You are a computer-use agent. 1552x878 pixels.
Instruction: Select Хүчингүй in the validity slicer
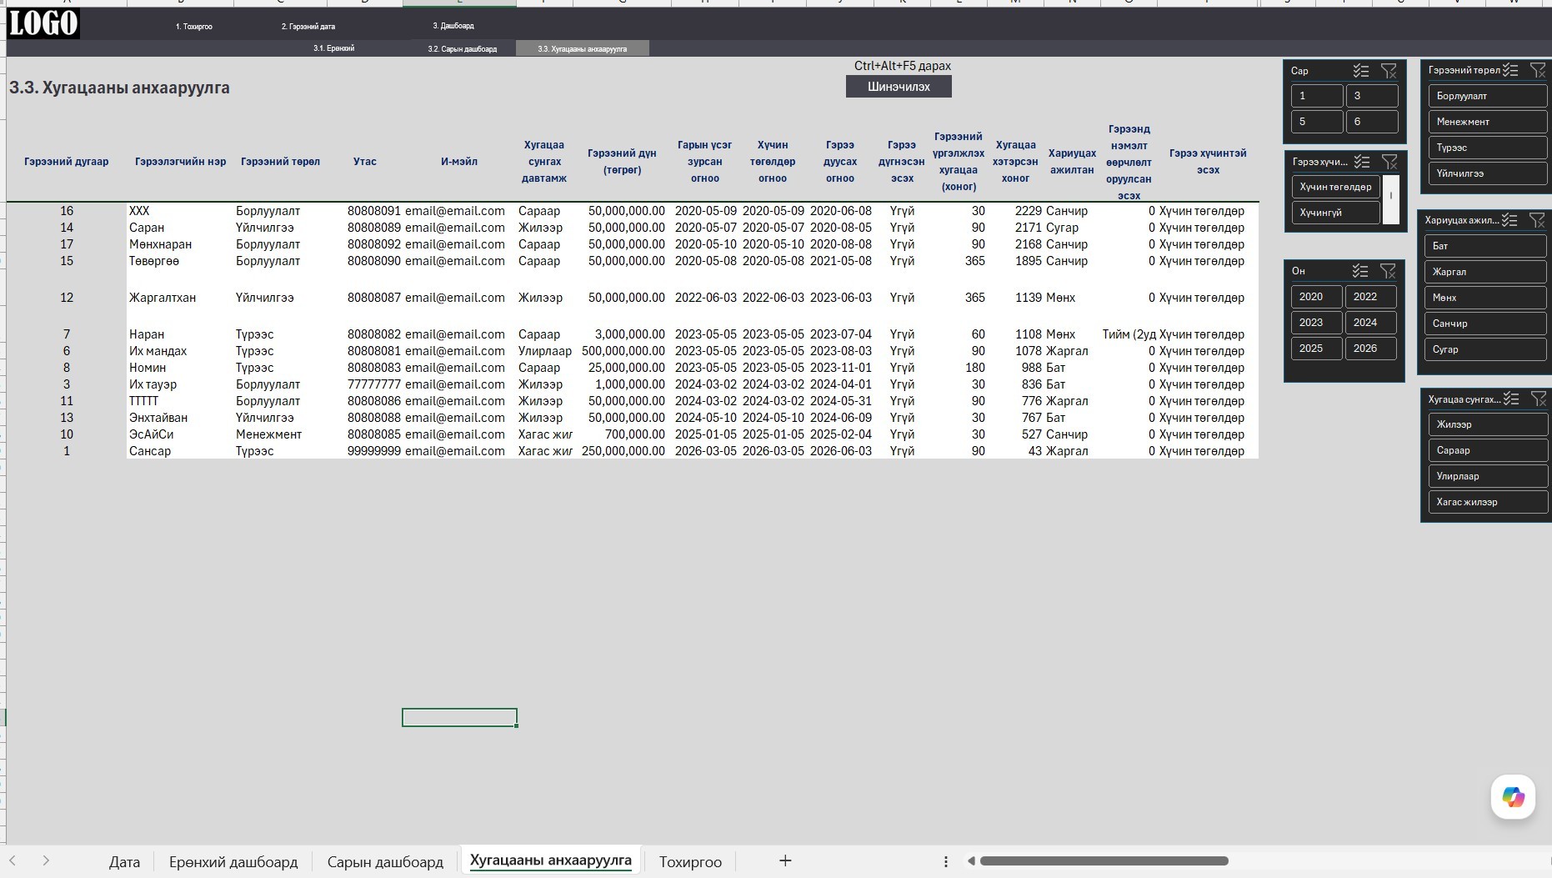coord(1336,213)
